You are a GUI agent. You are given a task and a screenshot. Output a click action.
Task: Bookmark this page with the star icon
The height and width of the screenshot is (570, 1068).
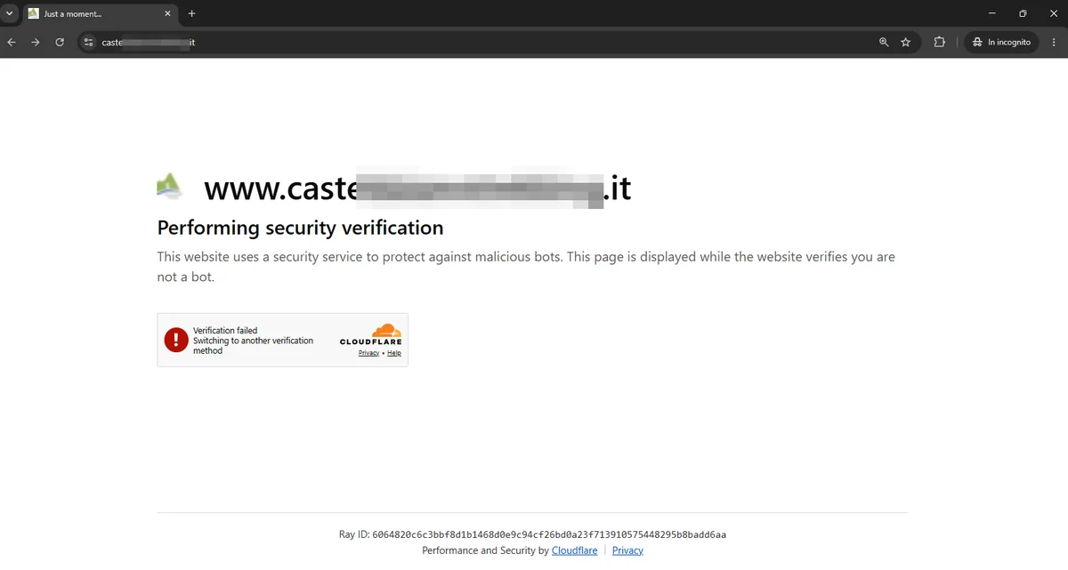click(906, 42)
